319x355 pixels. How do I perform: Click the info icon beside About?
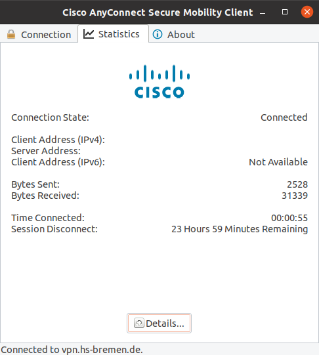pyautogui.click(x=158, y=34)
